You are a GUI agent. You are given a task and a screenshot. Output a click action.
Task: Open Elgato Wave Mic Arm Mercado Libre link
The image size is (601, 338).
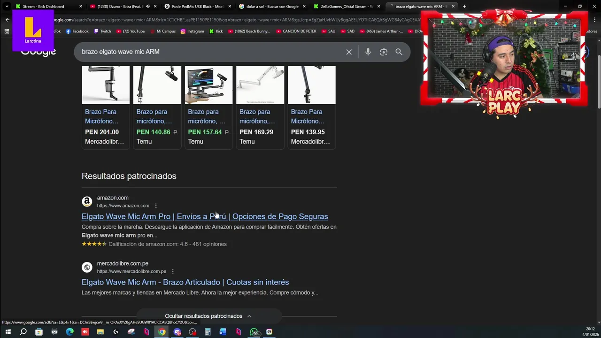[x=185, y=282]
